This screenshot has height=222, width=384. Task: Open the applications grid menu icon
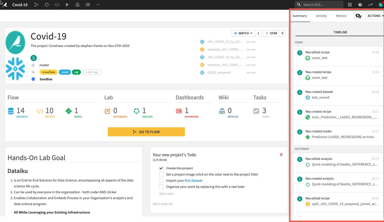coord(350,5)
